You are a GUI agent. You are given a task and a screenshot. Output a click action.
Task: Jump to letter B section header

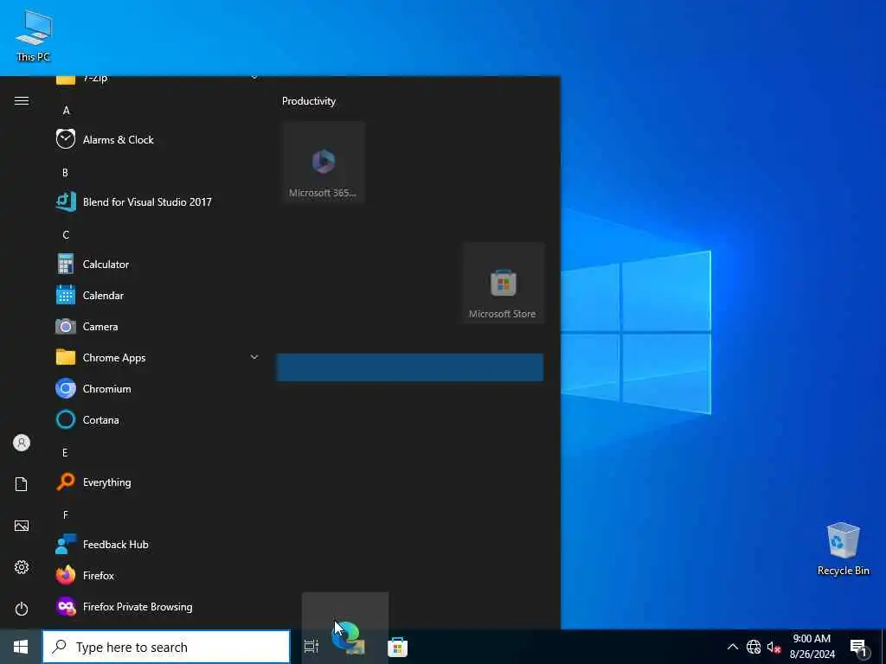pos(65,172)
